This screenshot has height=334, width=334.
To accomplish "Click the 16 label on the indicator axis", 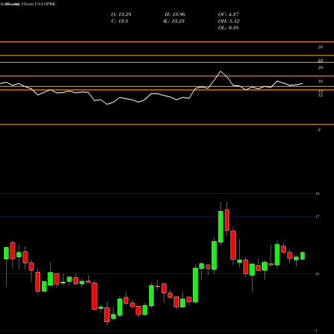I will pos(320,81).
